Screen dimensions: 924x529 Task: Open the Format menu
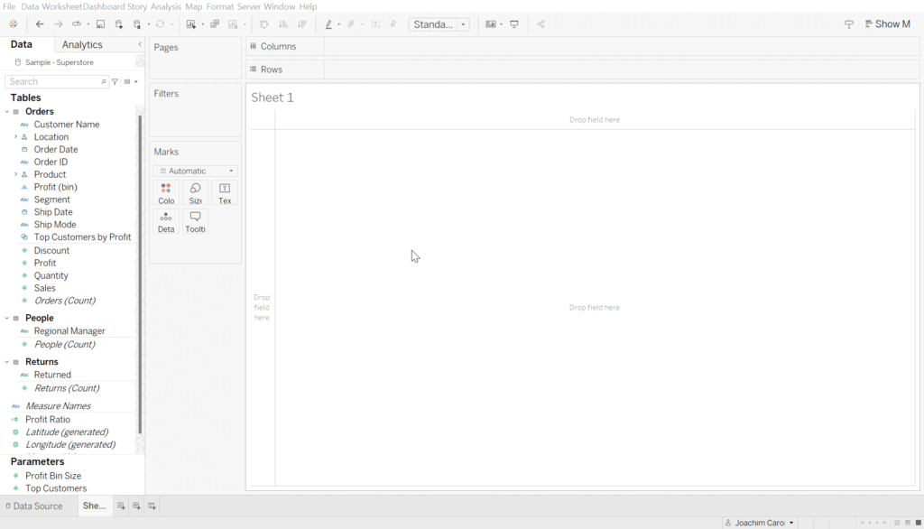pos(220,6)
